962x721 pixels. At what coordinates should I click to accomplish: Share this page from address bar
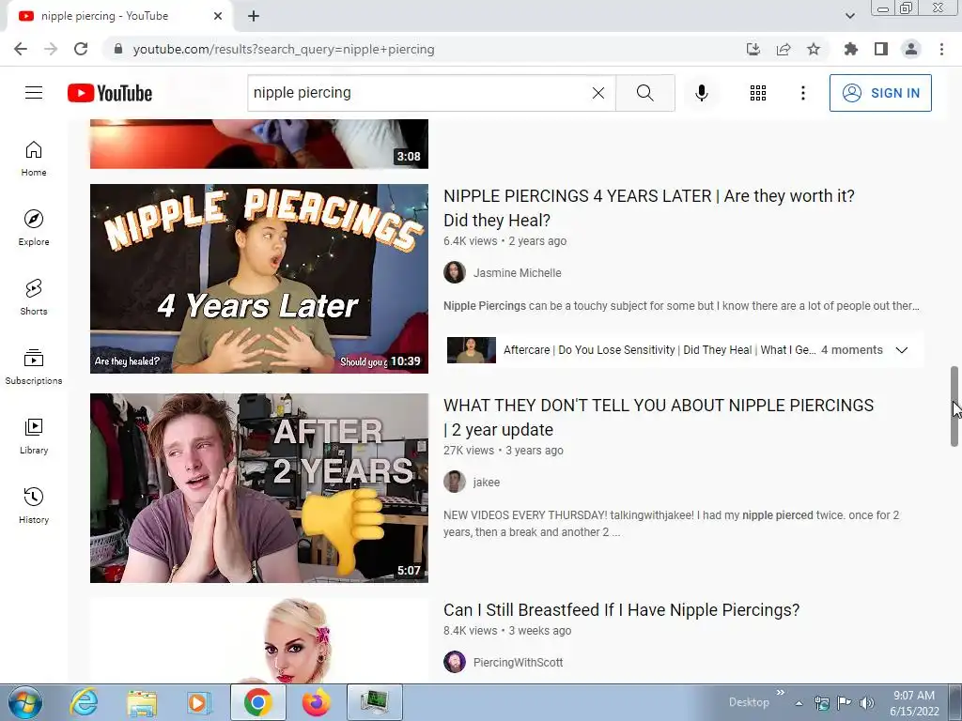point(784,49)
